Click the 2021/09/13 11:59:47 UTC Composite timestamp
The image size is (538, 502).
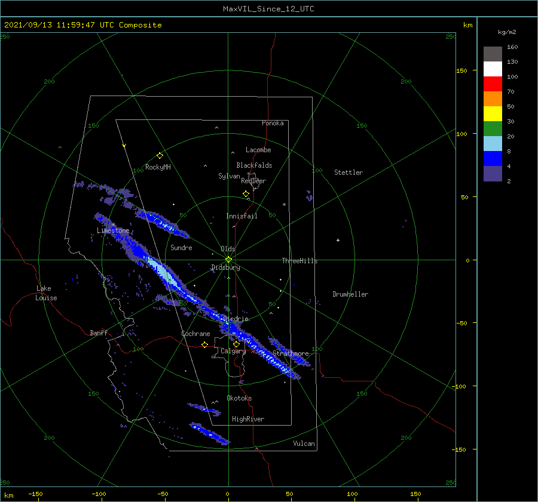82,25
